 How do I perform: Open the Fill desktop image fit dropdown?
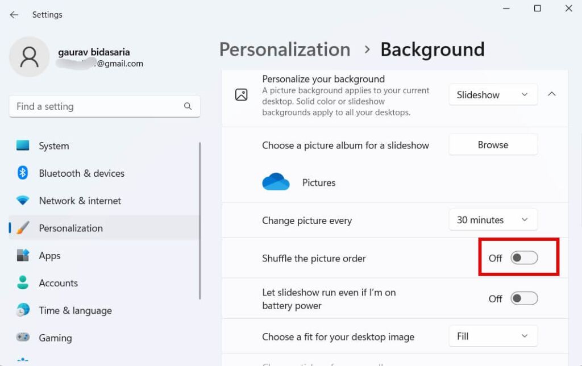point(493,336)
